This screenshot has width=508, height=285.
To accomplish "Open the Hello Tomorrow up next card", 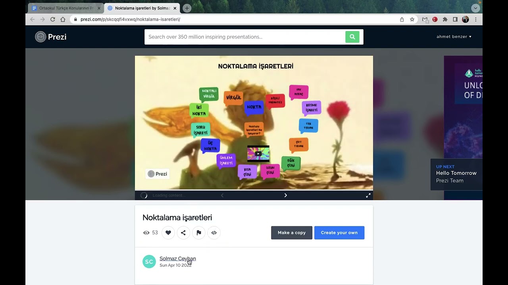I will coord(456,174).
